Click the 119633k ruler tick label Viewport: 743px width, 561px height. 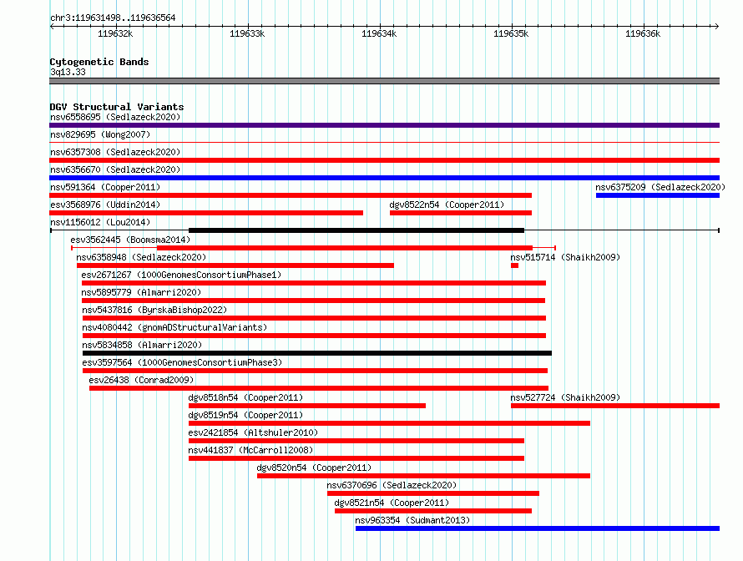247,33
